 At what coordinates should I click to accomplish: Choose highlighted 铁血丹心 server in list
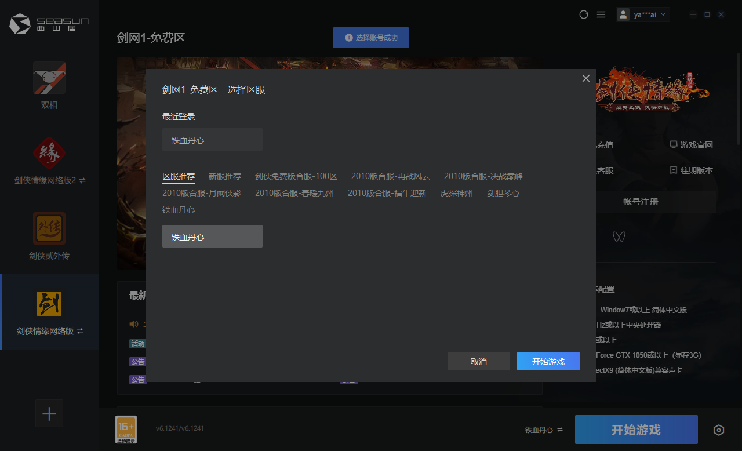click(212, 237)
